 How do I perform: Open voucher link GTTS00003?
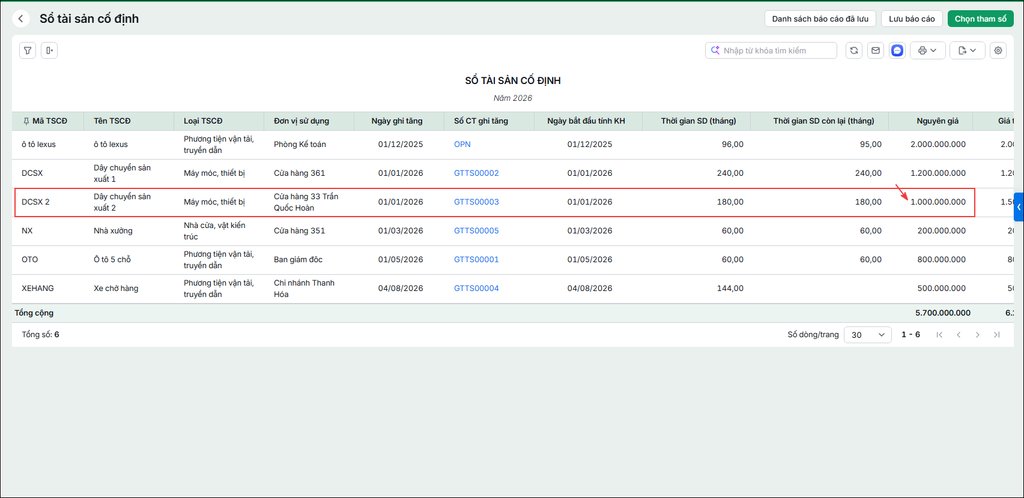click(476, 202)
